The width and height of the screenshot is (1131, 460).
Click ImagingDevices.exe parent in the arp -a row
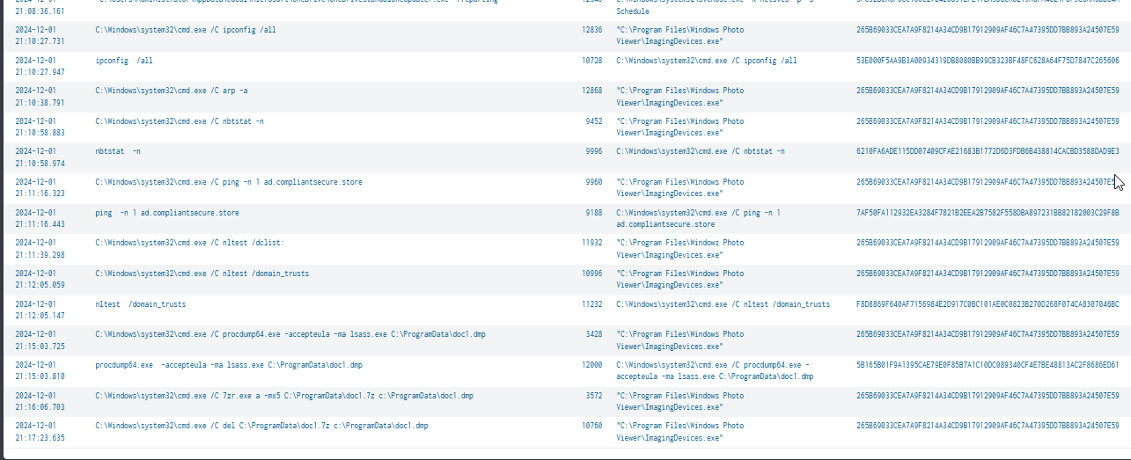[679, 97]
